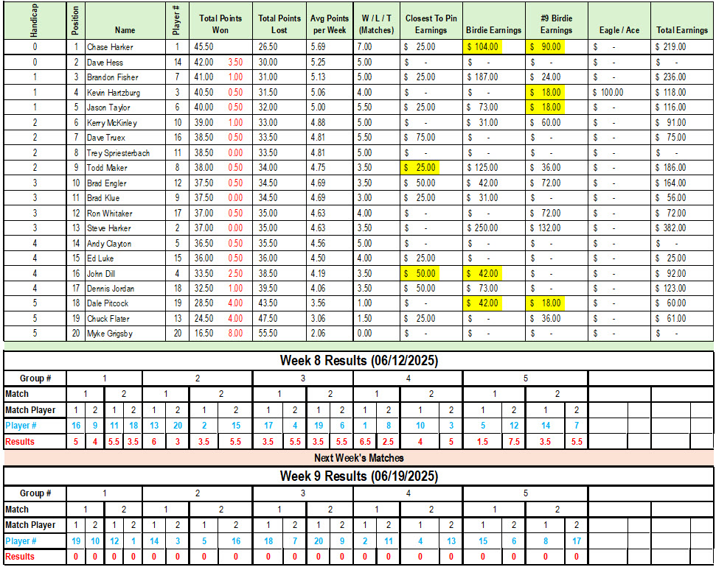Screen dimensions: 716x567
Task: Click the Myke Grigsby name cell
Action: (123, 334)
